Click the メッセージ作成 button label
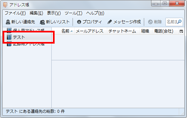The height and width of the screenshot is (118, 187). click(127, 22)
